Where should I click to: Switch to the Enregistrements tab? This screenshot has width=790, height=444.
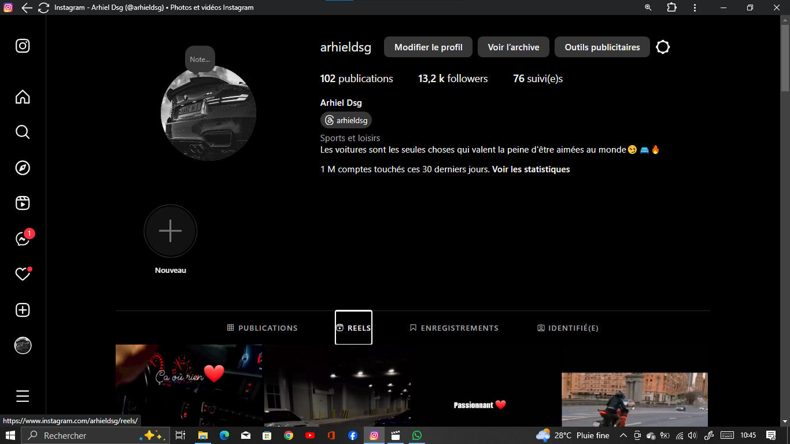click(454, 328)
